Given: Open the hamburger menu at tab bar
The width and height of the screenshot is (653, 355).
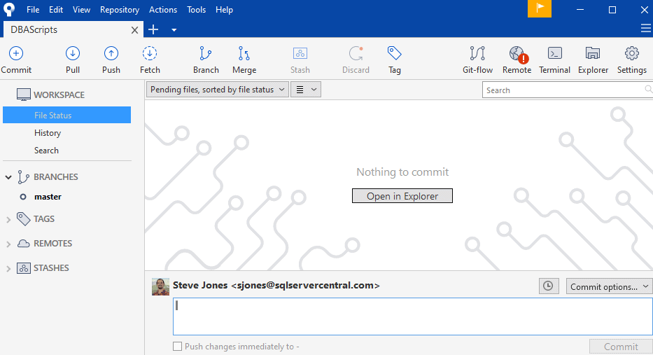Looking at the screenshot, I should click(x=646, y=28).
